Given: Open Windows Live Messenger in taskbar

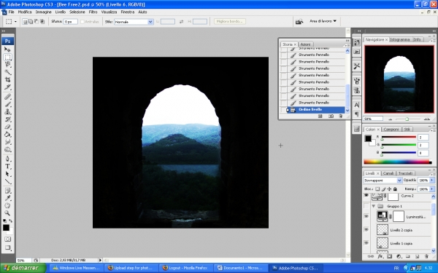Looking at the screenshot, I should 76,268.
